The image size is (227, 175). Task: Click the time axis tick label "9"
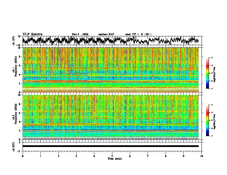click(x=183, y=156)
